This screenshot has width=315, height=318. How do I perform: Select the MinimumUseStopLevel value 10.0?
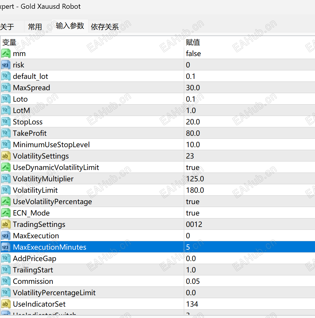[193, 145]
